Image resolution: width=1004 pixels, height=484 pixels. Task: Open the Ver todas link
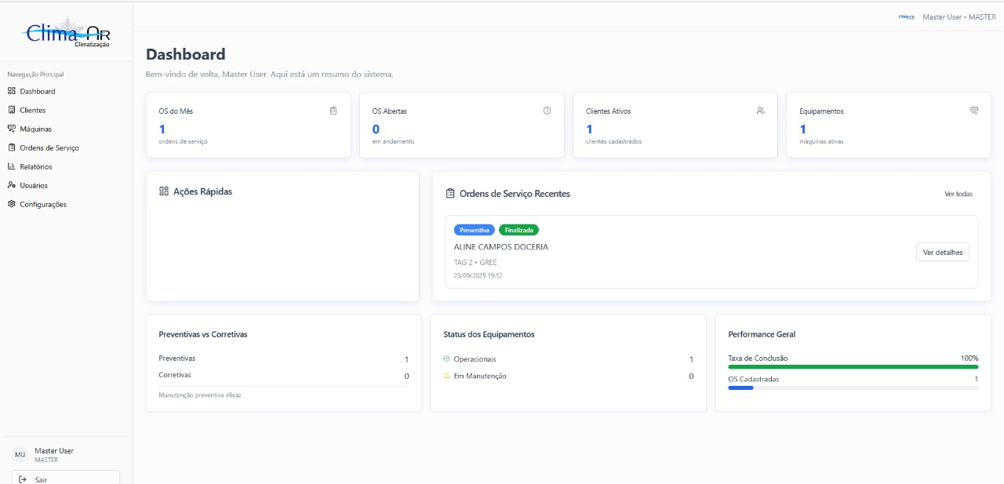coord(958,194)
